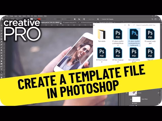
Task: Click the Photoshop search magnifier icon
Action: [x=152, y=19]
